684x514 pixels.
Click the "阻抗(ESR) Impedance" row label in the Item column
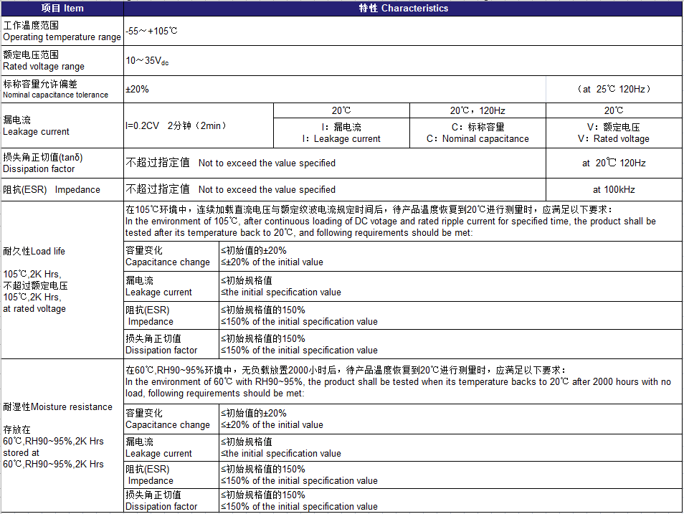tap(52, 190)
